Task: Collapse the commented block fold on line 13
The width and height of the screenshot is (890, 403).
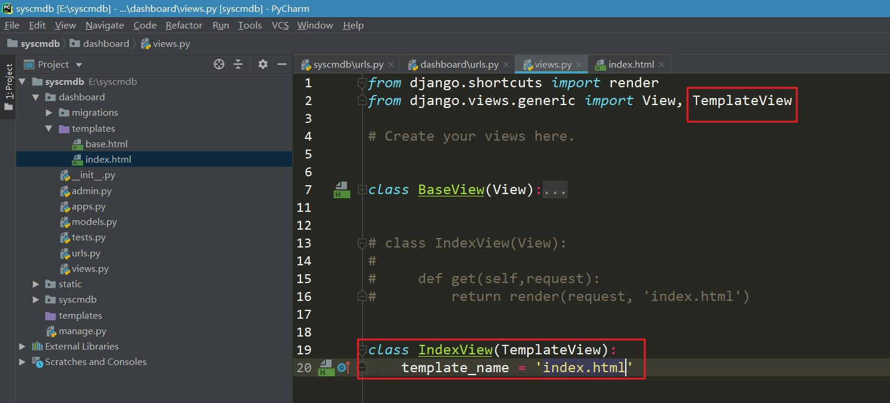Action: coord(362,243)
